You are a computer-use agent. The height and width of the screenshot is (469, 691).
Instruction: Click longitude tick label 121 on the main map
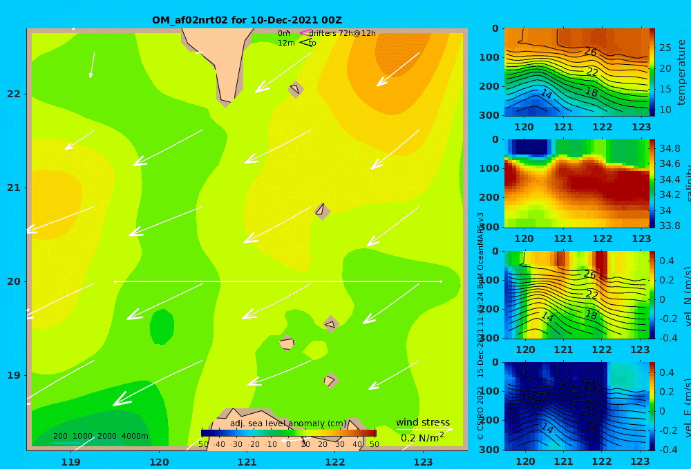(x=247, y=462)
